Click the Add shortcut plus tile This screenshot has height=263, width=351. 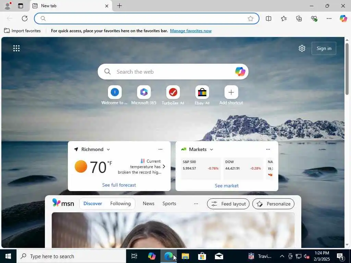point(231,95)
